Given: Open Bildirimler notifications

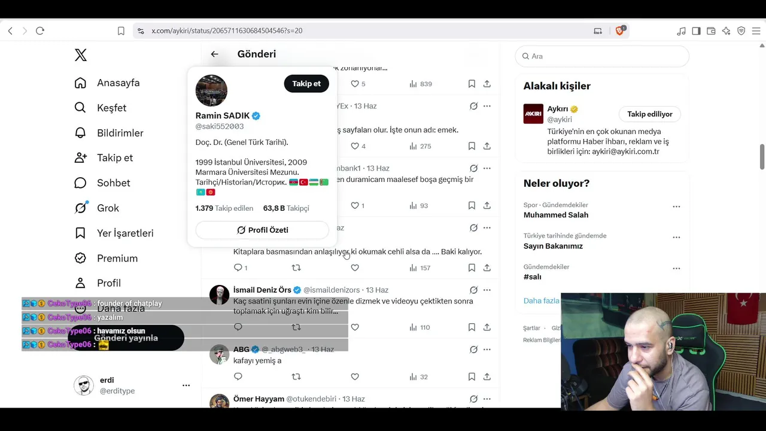Looking at the screenshot, I should coord(109,133).
